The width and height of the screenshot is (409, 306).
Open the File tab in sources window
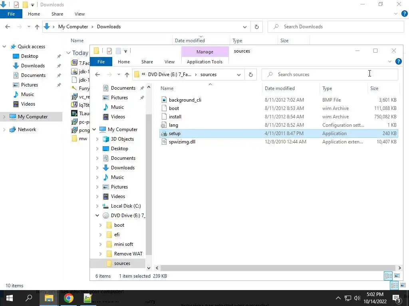(101, 62)
